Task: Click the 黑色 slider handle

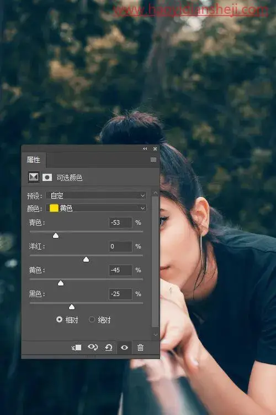Action: 72,307
